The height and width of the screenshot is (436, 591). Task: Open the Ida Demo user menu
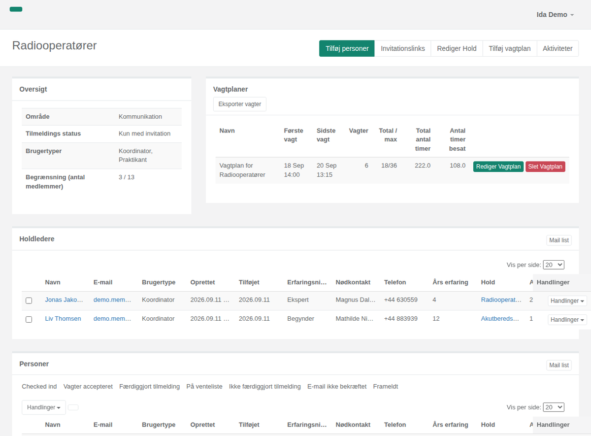pos(555,15)
